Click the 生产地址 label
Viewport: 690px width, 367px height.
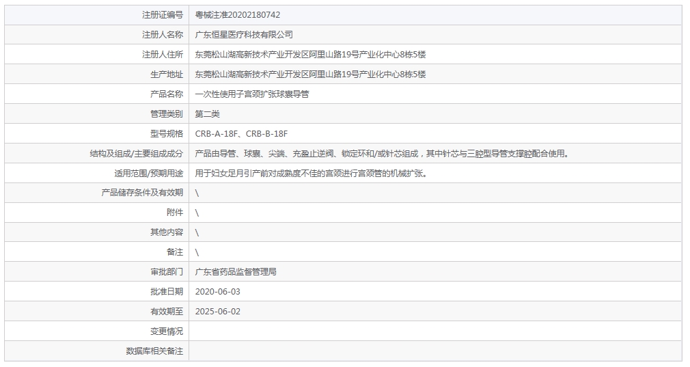coord(166,74)
